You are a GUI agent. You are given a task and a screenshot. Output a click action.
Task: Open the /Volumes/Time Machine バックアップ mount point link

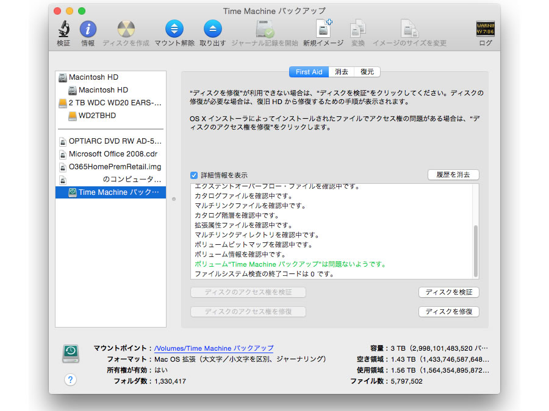[214, 348]
